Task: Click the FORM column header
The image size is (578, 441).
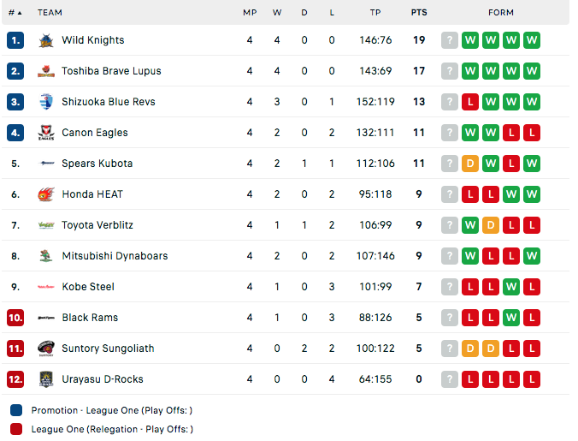Action: pyautogui.click(x=500, y=13)
